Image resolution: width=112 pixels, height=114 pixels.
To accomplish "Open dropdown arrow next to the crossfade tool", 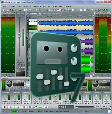I will [x=23, y=10].
